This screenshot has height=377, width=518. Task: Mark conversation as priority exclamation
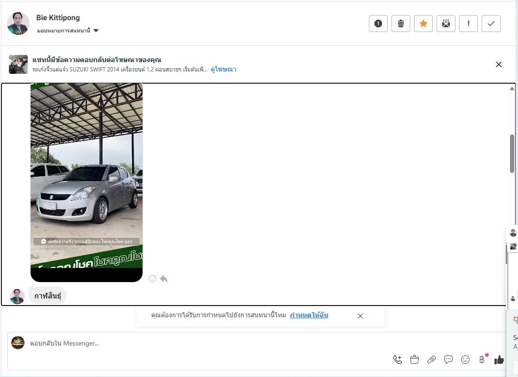pyautogui.click(x=469, y=24)
